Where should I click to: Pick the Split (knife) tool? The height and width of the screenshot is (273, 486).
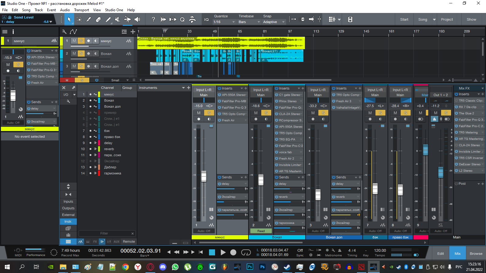coord(89,19)
